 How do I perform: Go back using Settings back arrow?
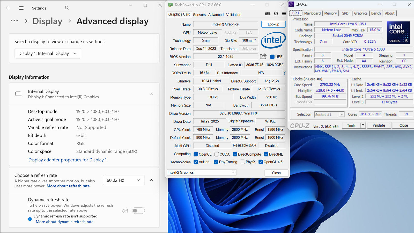8,8
